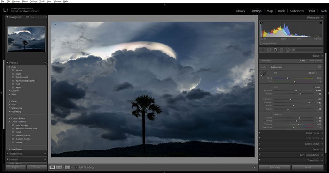Collapse the Navigator panel
The image size is (329, 173).
coord(7,17)
